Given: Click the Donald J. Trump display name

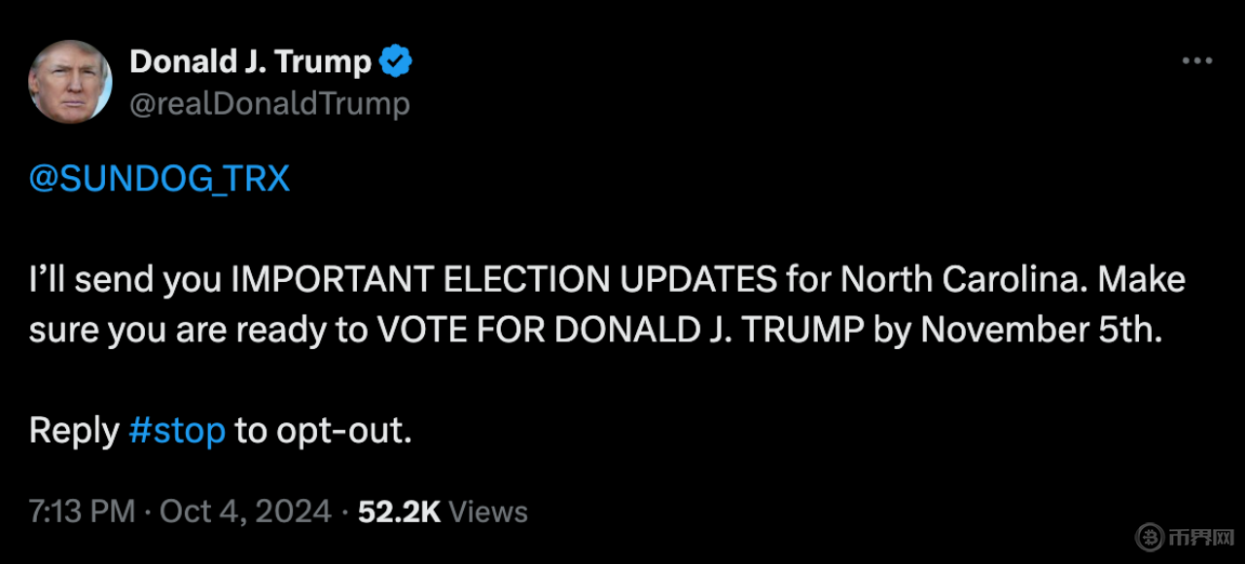Looking at the screenshot, I should coord(250,62).
